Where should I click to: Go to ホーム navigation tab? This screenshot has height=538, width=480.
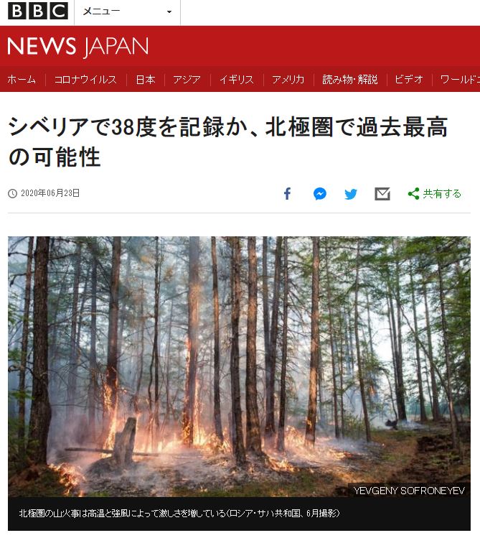point(22,80)
